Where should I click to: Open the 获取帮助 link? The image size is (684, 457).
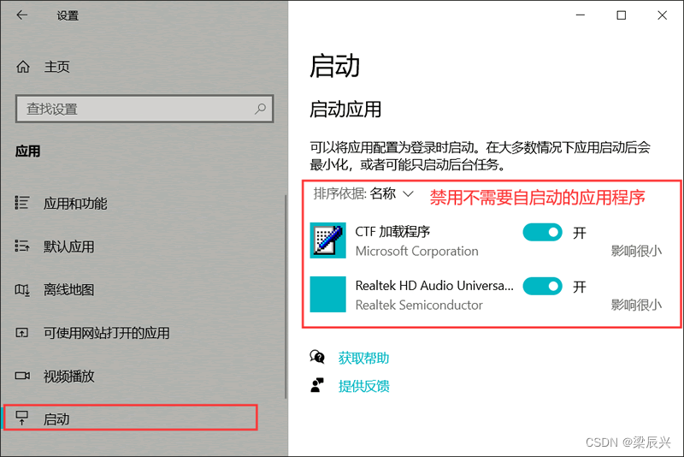point(363,359)
